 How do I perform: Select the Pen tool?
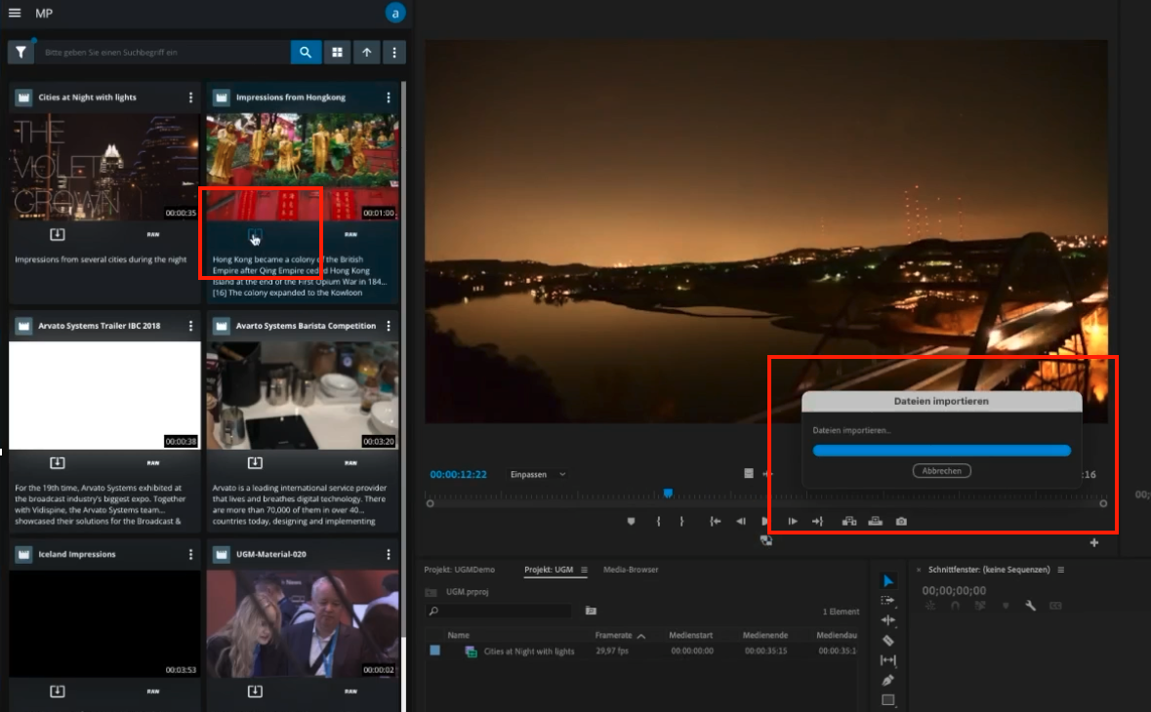(887, 679)
